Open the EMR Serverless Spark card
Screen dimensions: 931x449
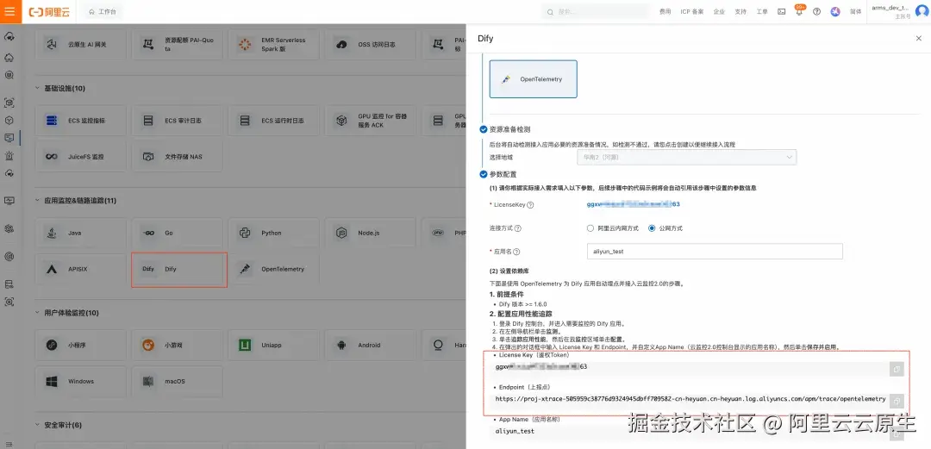coord(274,44)
